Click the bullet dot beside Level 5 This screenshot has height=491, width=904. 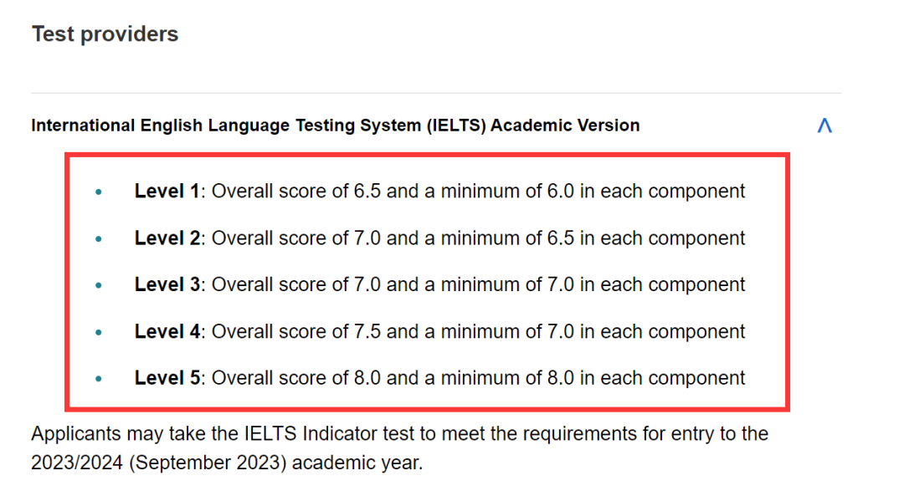tap(99, 379)
